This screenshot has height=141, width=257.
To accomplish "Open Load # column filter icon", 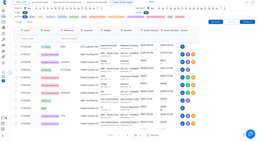I will 21,30.
